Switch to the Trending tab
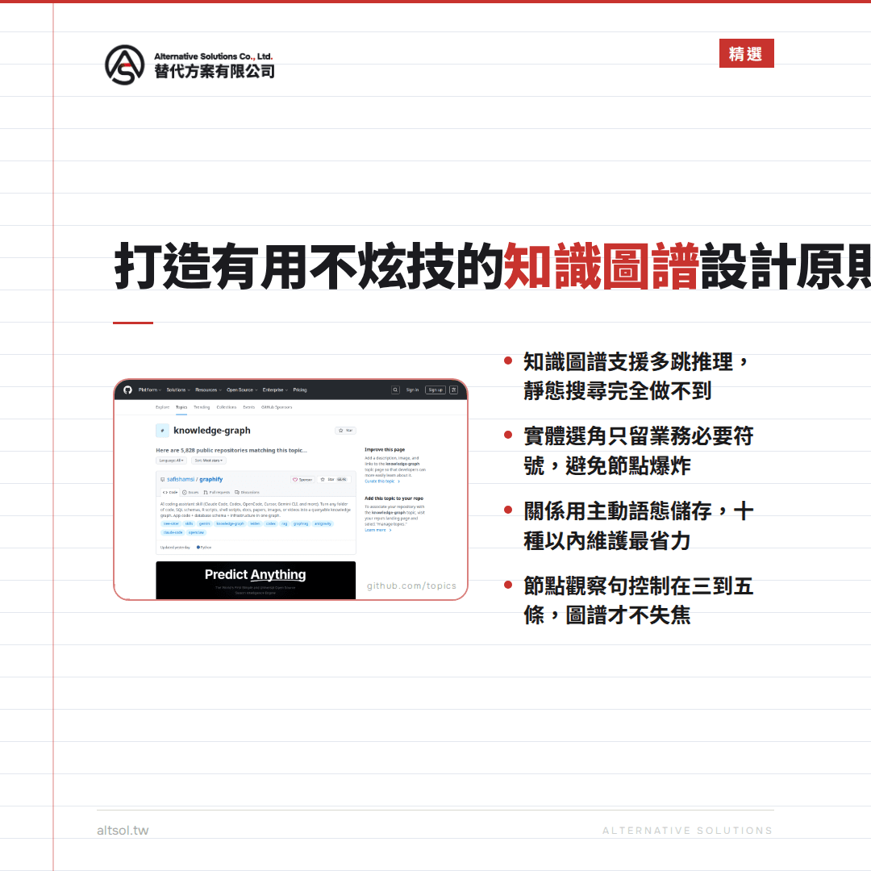871x871 pixels. pos(202,407)
